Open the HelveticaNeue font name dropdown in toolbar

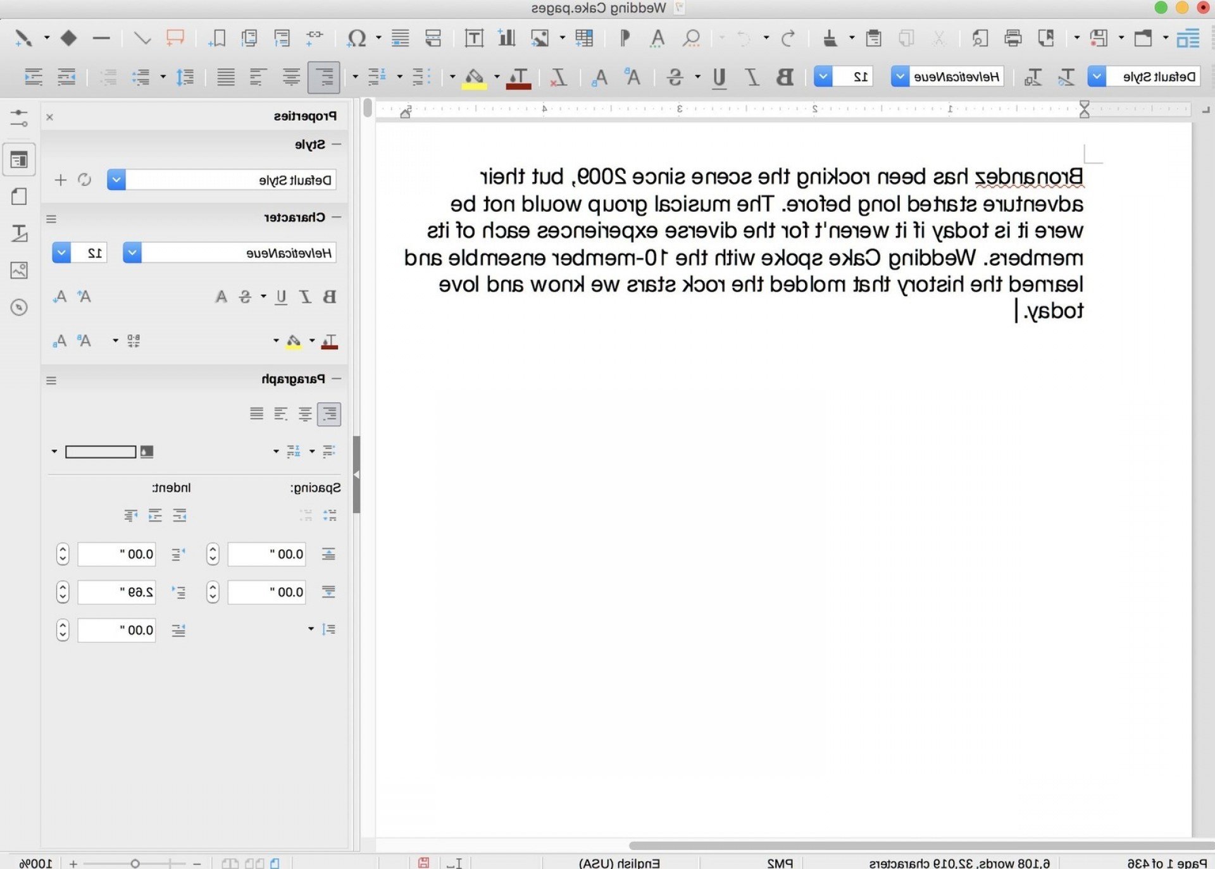tap(900, 77)
